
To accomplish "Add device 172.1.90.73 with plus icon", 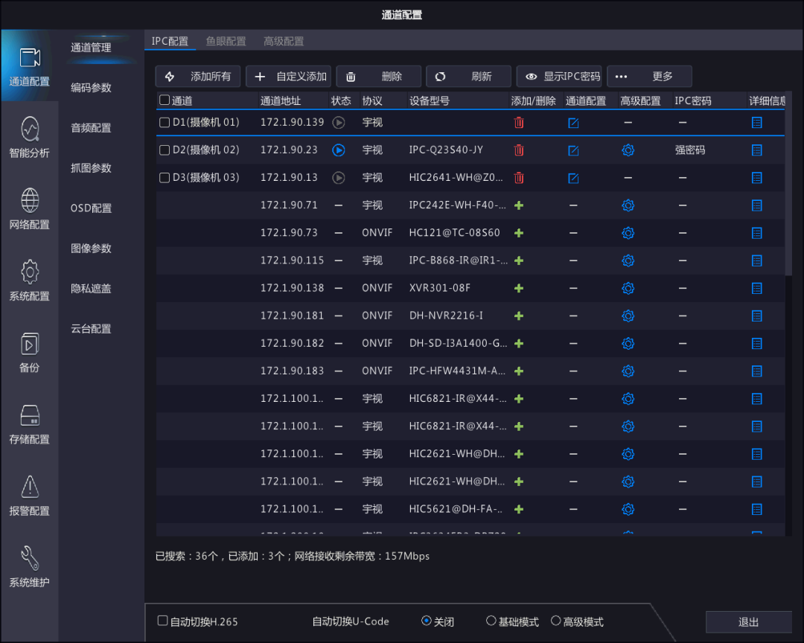I will click(519, 233).
